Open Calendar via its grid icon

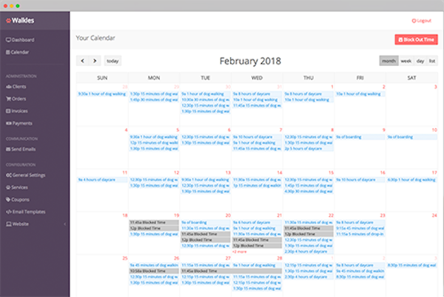8,52
